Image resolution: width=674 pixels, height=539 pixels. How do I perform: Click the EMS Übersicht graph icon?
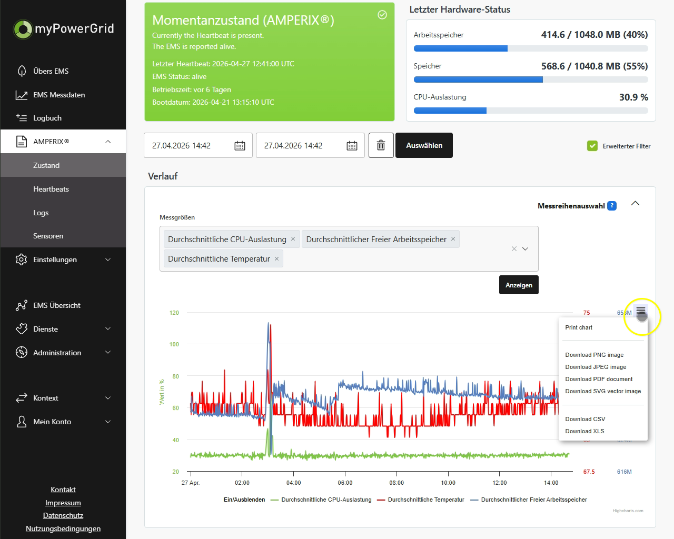(22, 305)
